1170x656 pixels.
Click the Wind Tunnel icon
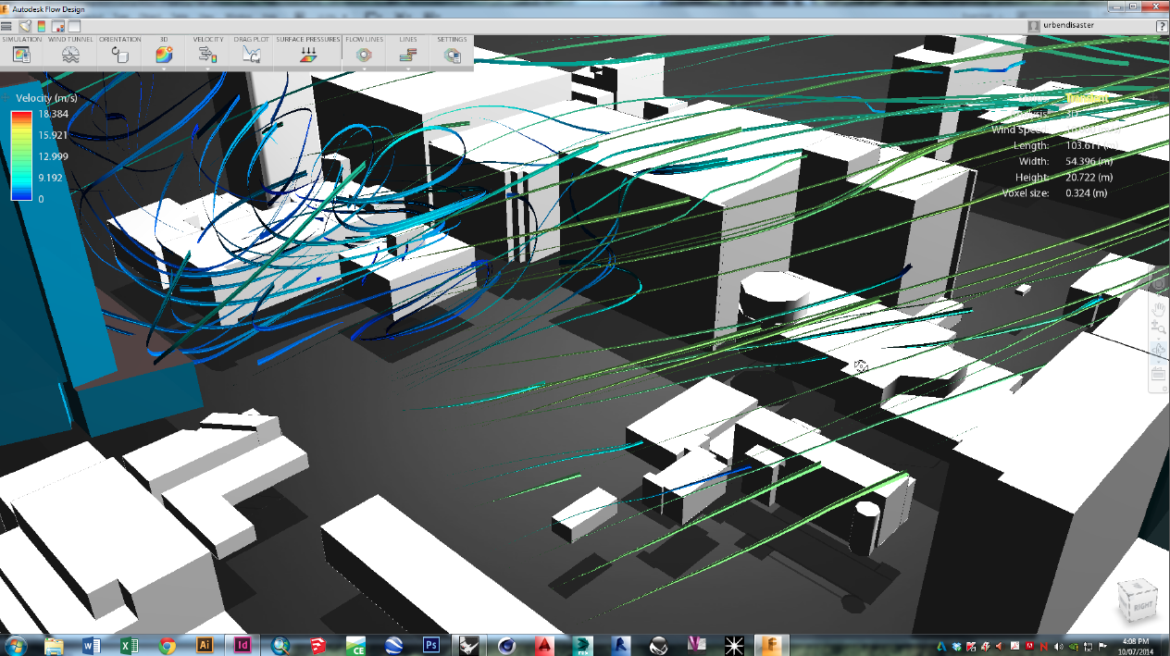[x=70, y=56]
